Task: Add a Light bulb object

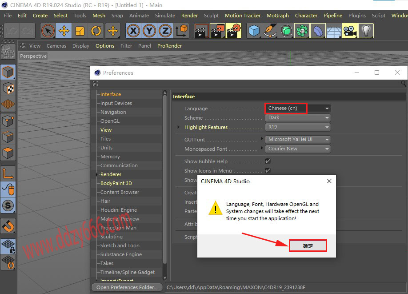Action: pyautogui.click(x=366, y=31)
